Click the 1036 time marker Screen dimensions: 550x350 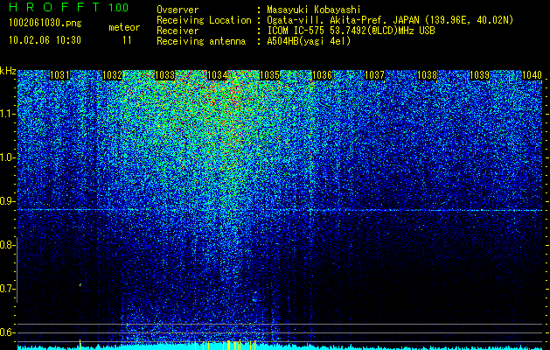click(x=322, y=75)
